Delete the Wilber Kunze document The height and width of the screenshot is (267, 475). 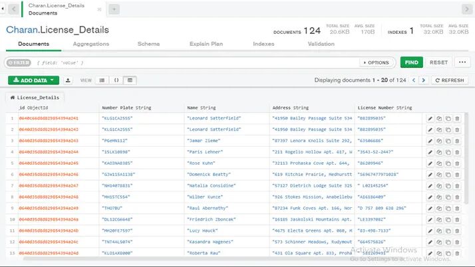(x=457, y=197)
